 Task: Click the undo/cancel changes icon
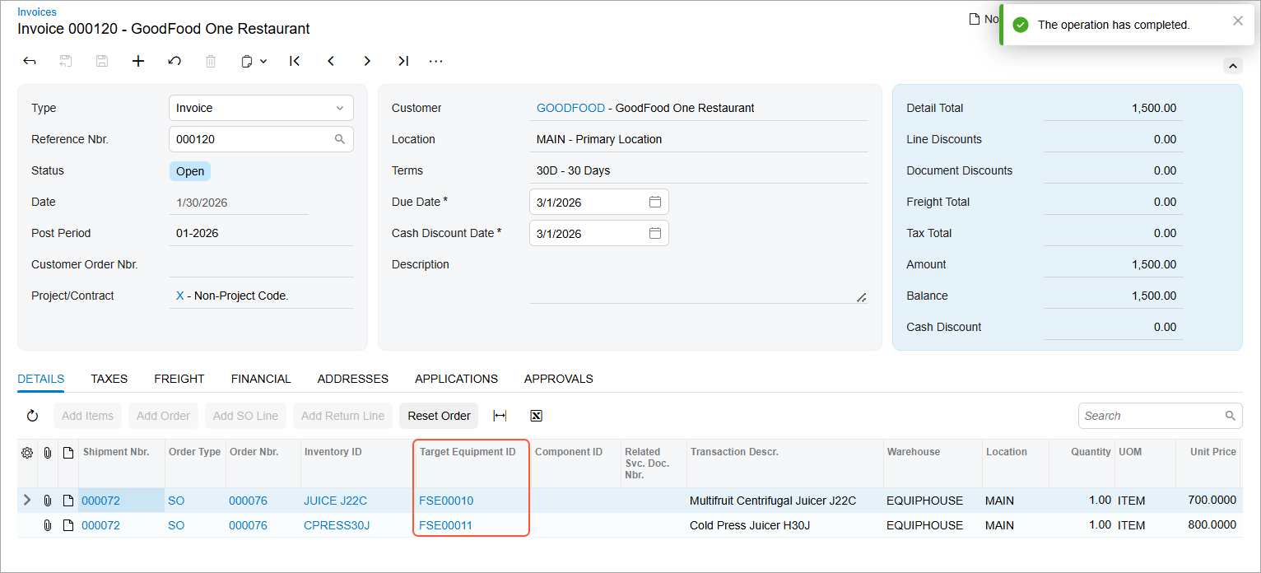[x=174, y=61]
